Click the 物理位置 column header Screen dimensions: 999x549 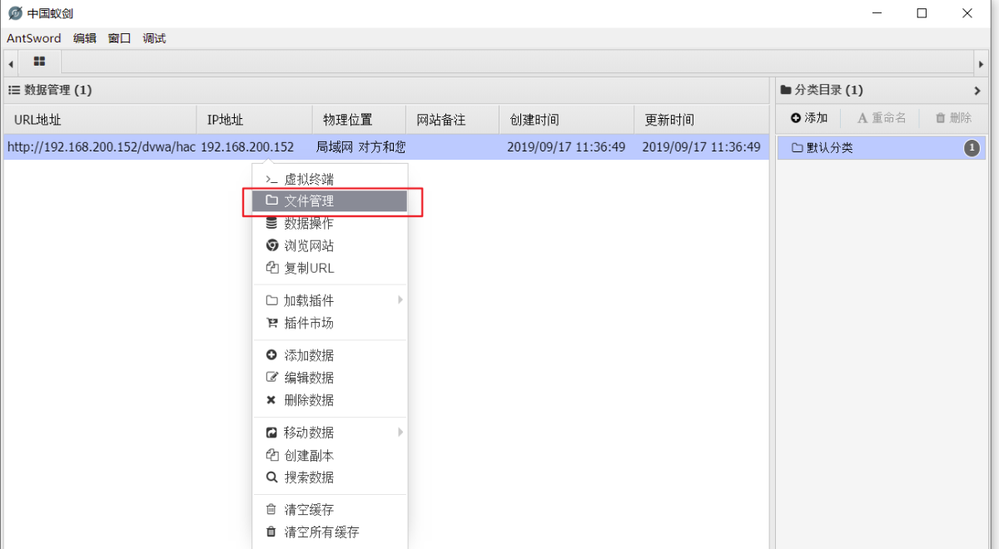tap(359, 120)
